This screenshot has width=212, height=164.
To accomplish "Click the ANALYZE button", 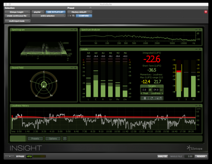I will pos(162,156).
